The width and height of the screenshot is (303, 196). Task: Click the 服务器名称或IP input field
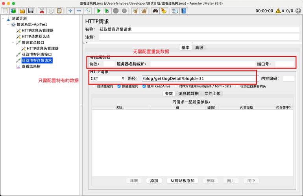tap(203, 64)
